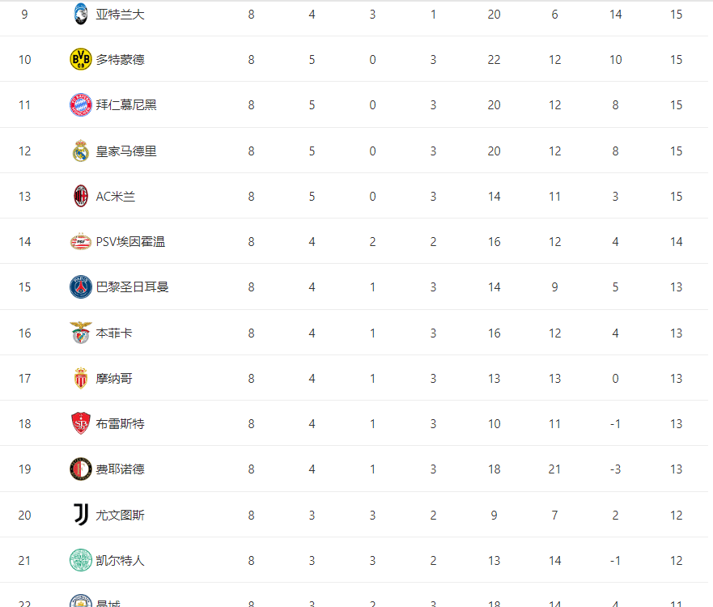713x607 pixels.
Task: Click the Celtic green clover crest
Action: (81, 560)
